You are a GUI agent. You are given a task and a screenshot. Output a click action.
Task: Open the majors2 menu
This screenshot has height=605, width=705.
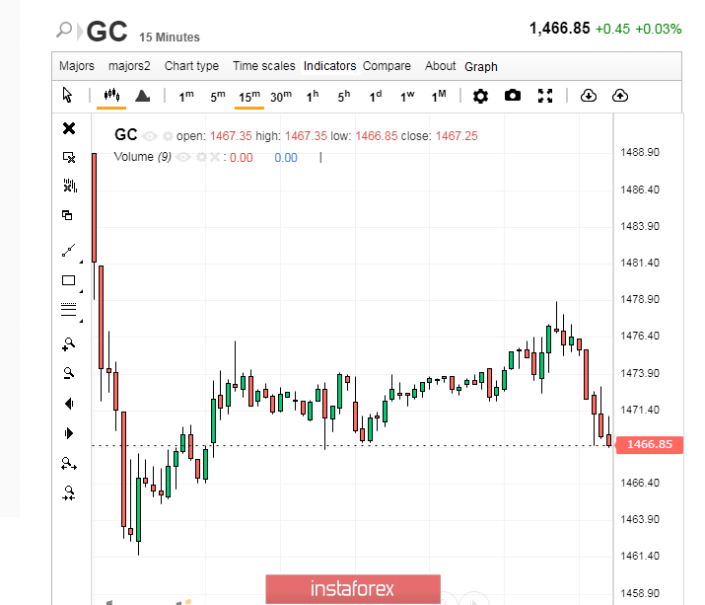(129, 66)
